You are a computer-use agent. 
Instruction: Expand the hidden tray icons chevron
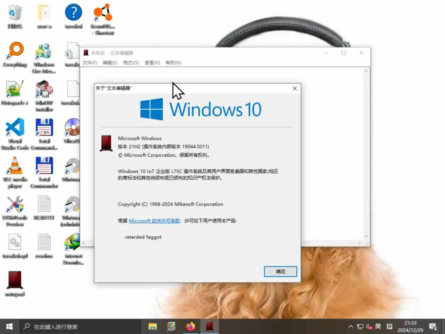tap(351, 327)
